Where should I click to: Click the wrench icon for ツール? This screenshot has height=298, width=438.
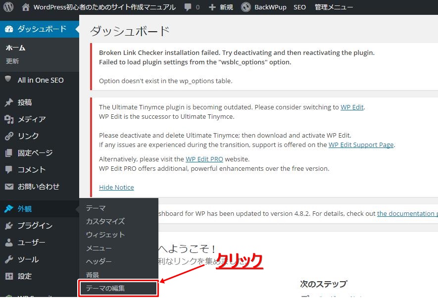9,259
